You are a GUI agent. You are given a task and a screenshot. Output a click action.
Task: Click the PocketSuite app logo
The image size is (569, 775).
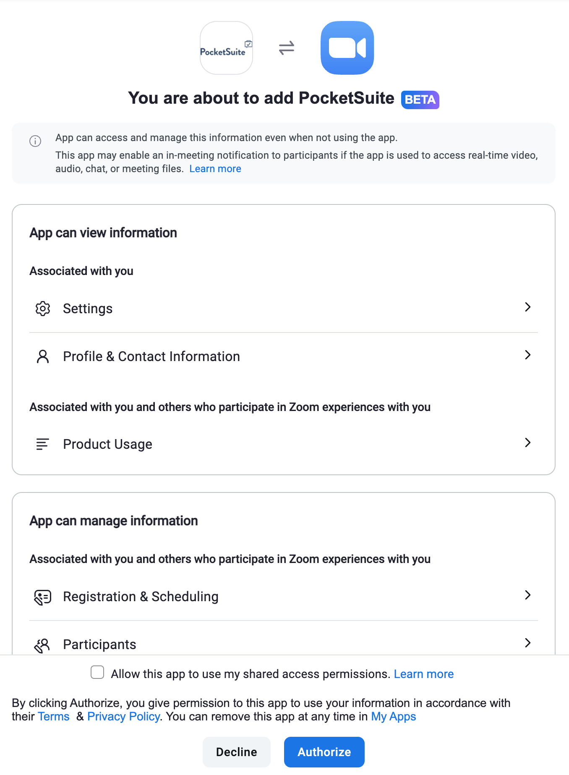coord(226,48)
